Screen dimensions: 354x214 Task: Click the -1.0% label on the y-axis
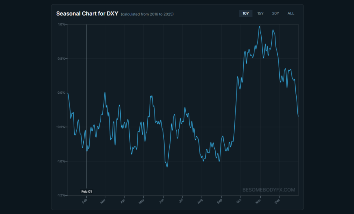point(61,161)
